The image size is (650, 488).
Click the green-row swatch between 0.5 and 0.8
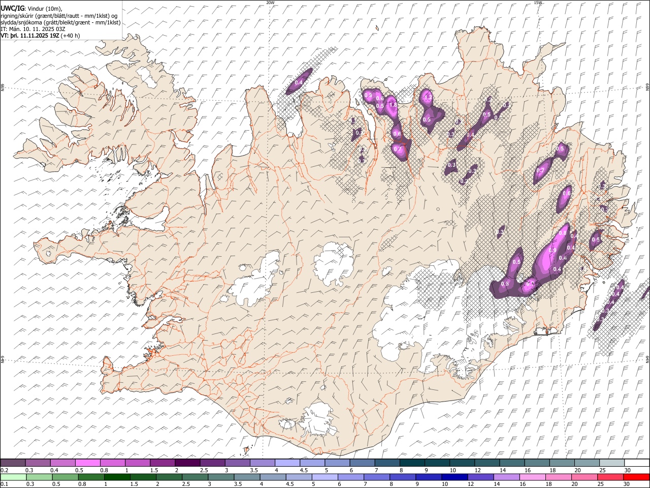coord(66,477)
